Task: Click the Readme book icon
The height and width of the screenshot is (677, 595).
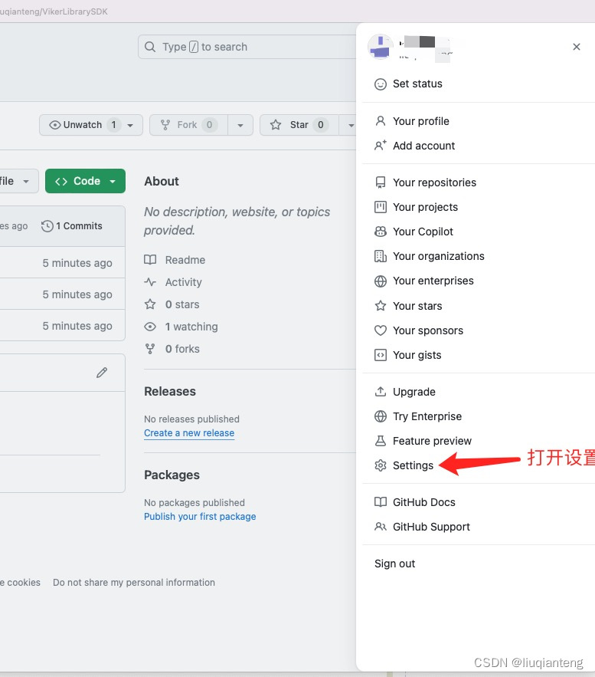Action: [150, 259]
